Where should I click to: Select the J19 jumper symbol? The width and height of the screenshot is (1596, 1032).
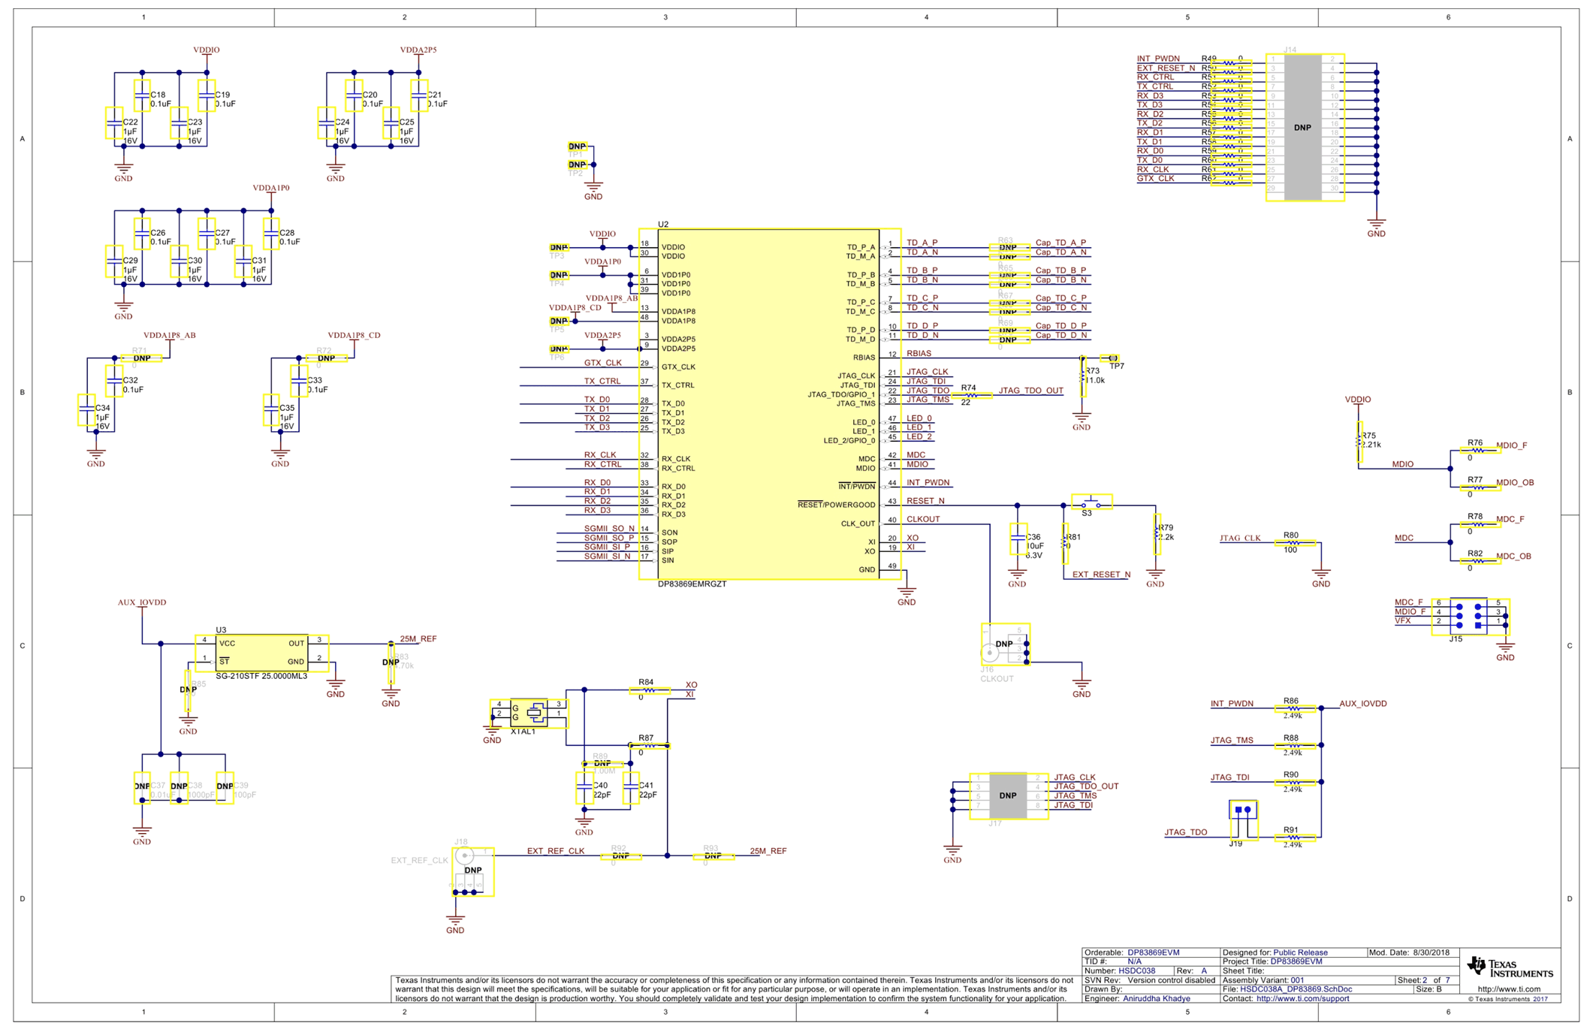pyautogui.click(x=1242, y=819)
